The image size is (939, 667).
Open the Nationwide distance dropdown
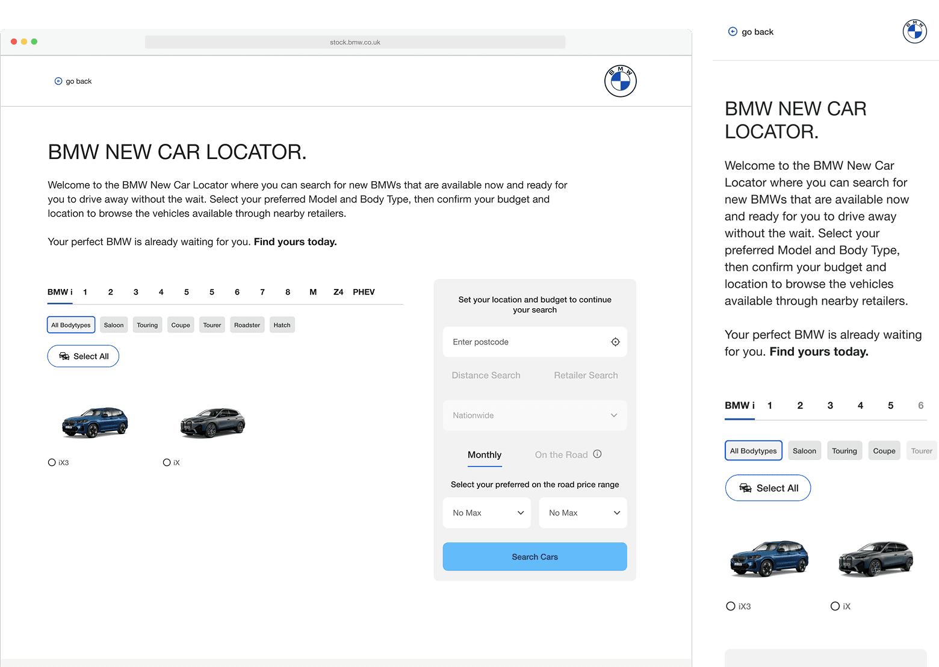[x=535, y=415]
